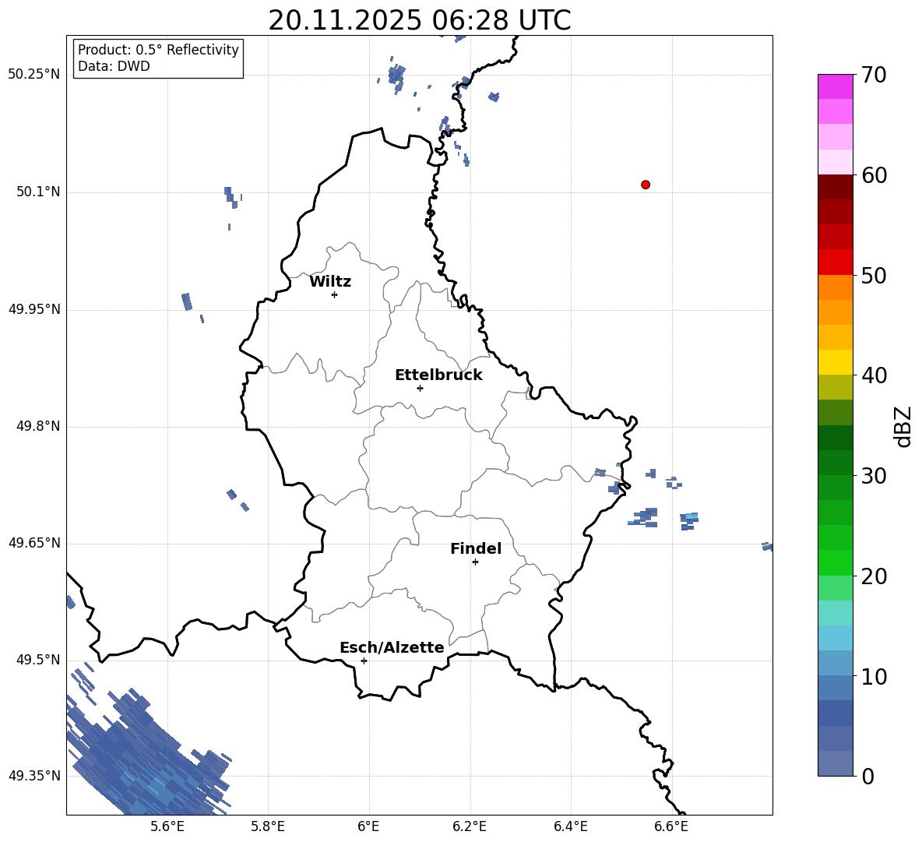The height and width of the screenshot is (842, 922).
Task: Click the 49.8°N latitude label
Action: (x=37, y=426)
